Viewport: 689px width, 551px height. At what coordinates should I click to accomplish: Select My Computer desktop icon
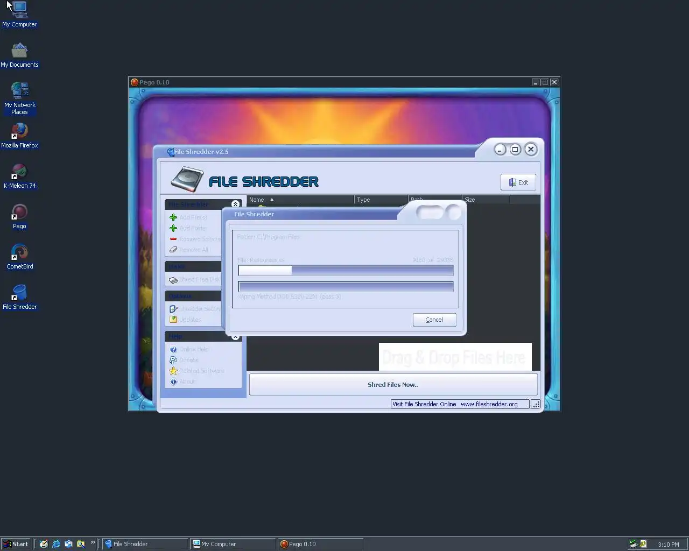(x=19, y=15)
